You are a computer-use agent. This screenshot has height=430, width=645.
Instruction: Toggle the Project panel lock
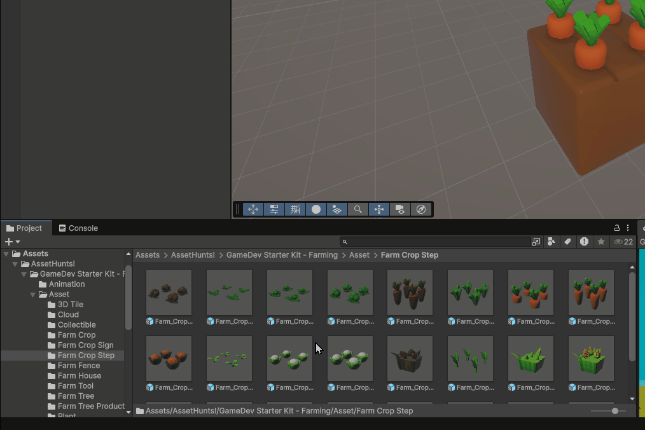pos(616,228)
